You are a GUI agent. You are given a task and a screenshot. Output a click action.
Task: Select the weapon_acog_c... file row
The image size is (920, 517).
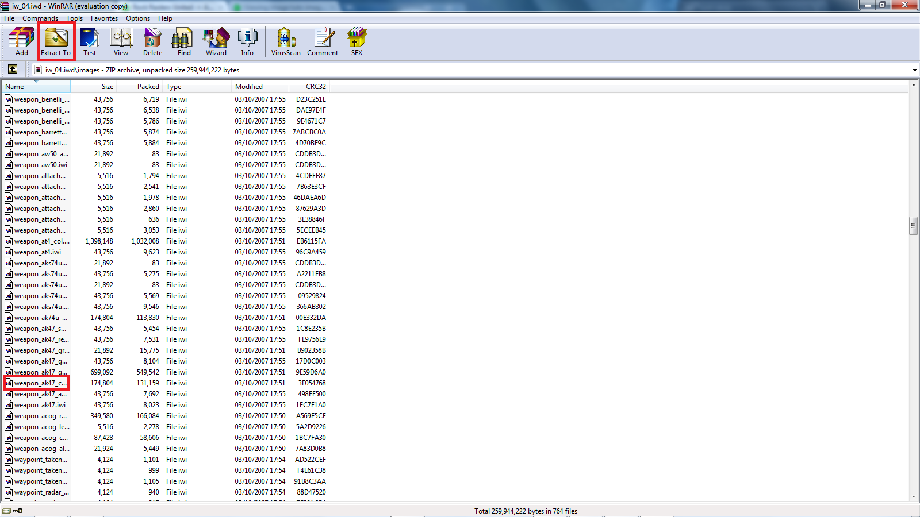click(x=166, y=438)
